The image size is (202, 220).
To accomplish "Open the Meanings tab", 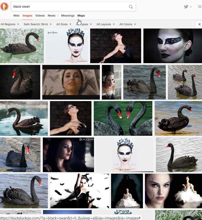I will point(68,16).
